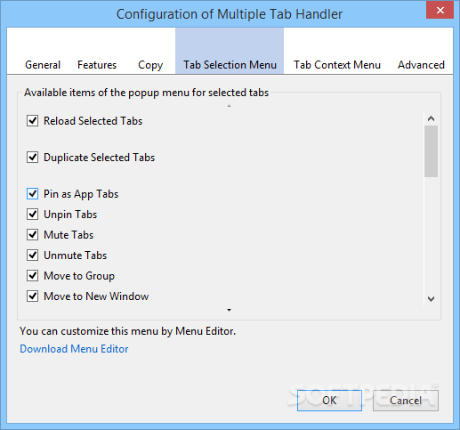Disable Pin as App Tabs option

pyautogui.click(x=32, y=194)
